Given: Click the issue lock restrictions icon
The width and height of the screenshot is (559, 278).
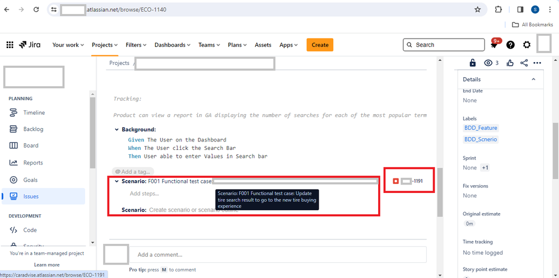Looking at the screenshot, I should 472,63.
